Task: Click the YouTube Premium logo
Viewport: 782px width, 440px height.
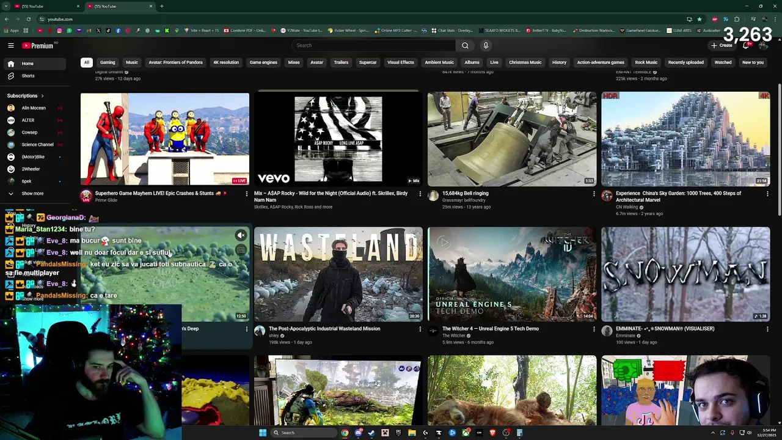Action: tap(38, 45)
